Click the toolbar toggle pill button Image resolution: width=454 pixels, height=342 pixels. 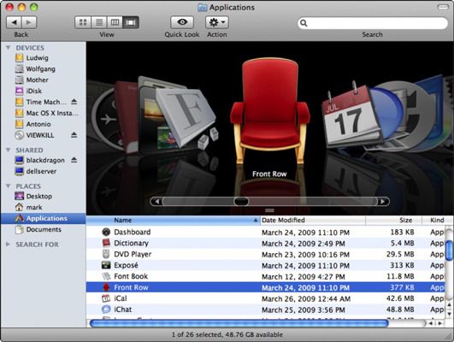[443, 7]
